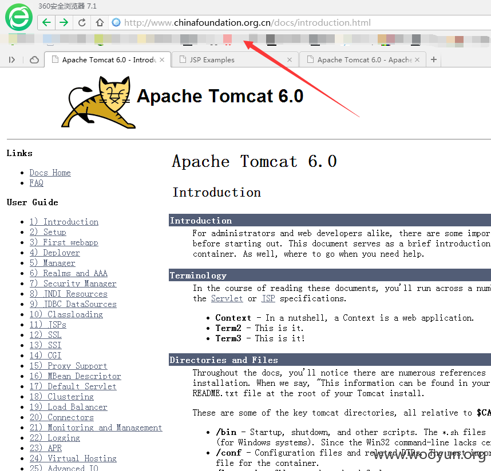This screenshot has height=471, width=491.
Task: Click the User Guide sidebar heading
Action: coord(32,202)
